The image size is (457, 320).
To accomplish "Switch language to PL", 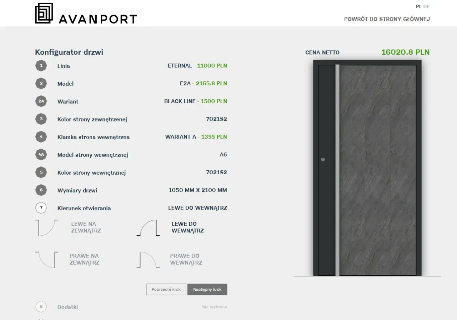I will tap(418, 6).
